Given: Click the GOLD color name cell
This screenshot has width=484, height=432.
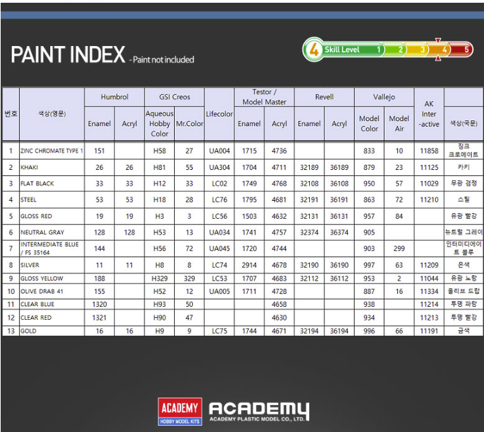Looking at the screenshot, I should (52, 331).
